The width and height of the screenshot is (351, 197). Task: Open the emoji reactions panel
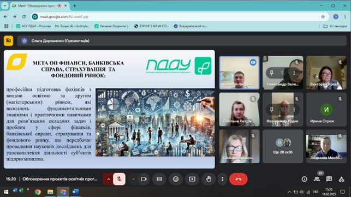pyautogui.click(x=176, y=179)
